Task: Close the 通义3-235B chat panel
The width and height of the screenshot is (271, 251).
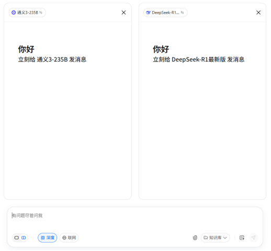Action: pyautogui.click(x=123, y=13)
